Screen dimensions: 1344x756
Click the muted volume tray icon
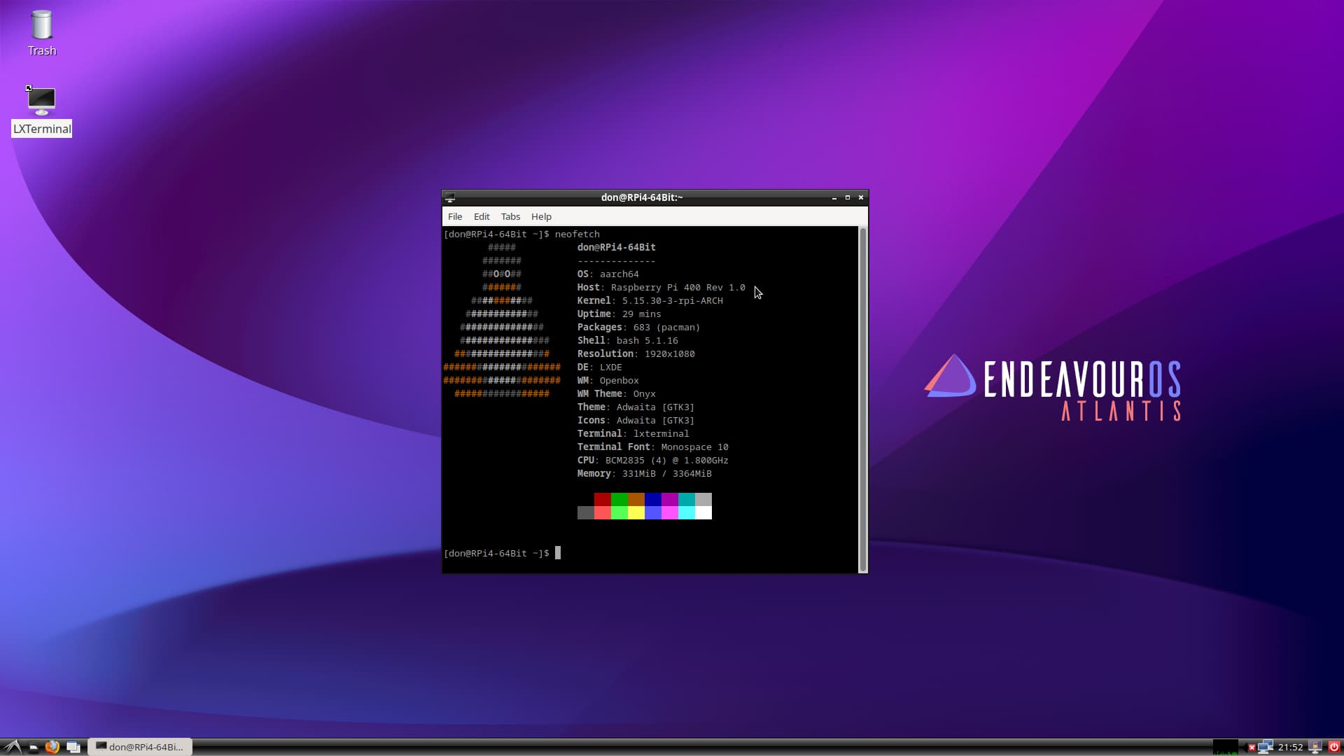click(1250, 747)
